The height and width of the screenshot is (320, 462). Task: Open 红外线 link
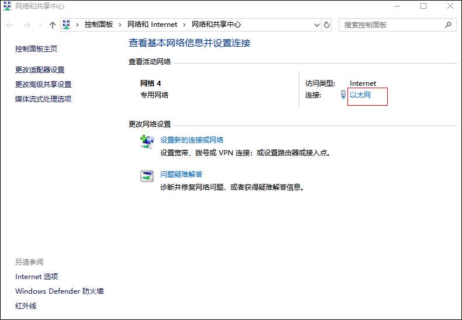pos(26,306)
